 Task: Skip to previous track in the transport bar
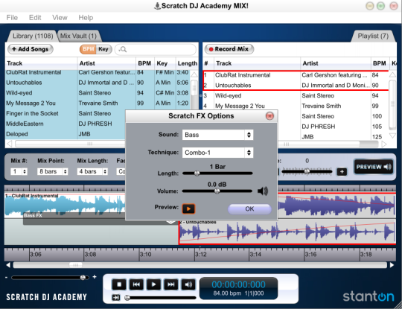[136, 284]
